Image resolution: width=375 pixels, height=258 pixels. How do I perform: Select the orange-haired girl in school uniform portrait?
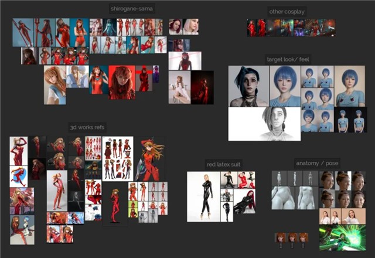click(x=54, y=85)
